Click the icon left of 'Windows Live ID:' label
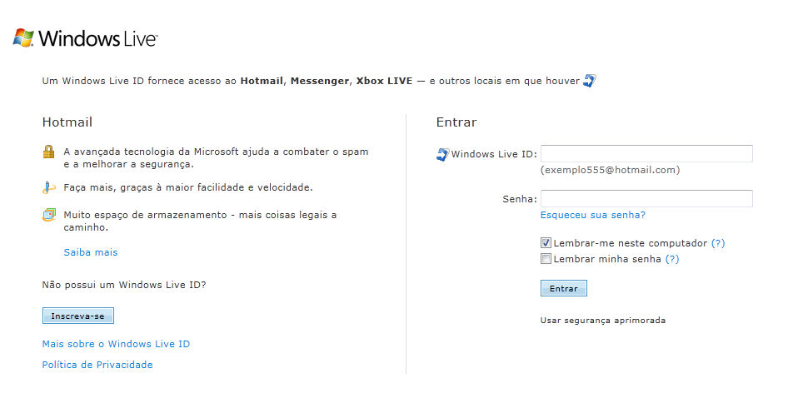This screenshot has width=793, height=418. (x=442, y=154)
